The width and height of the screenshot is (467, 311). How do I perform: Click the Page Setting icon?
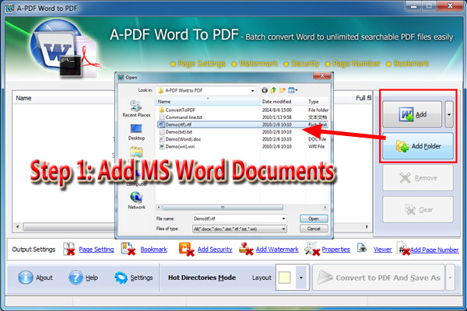point(68,249)
